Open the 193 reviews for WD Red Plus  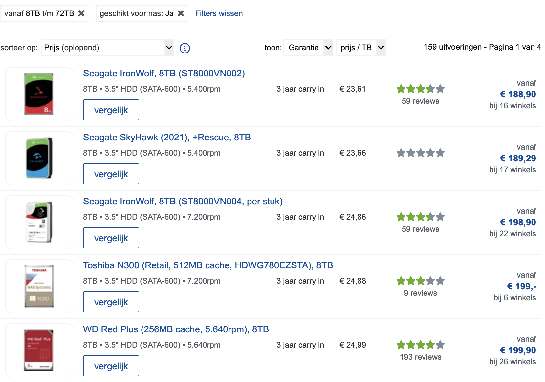[x=420, y=357]
